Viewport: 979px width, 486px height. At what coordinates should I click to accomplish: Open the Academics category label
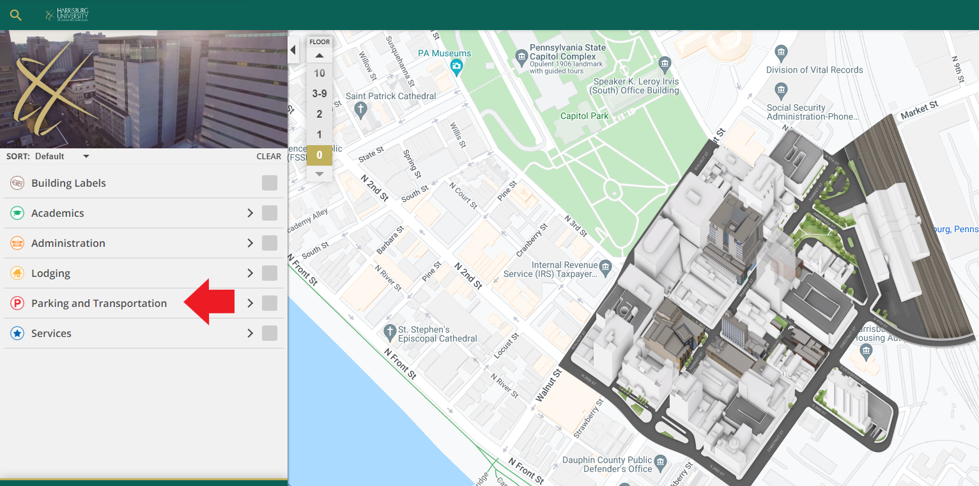pyautogui.click(x=58, y=213)
